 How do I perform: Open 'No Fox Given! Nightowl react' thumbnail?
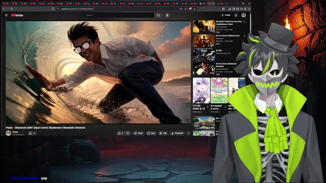204,41
